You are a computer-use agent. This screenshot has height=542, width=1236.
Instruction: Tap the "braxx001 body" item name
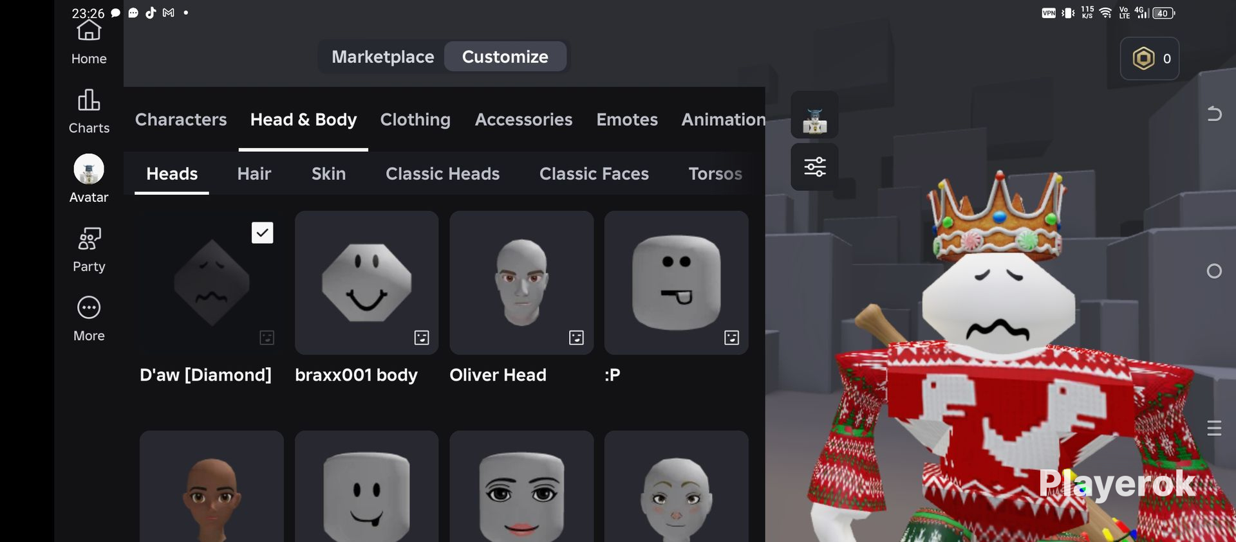tap(356, 375)
